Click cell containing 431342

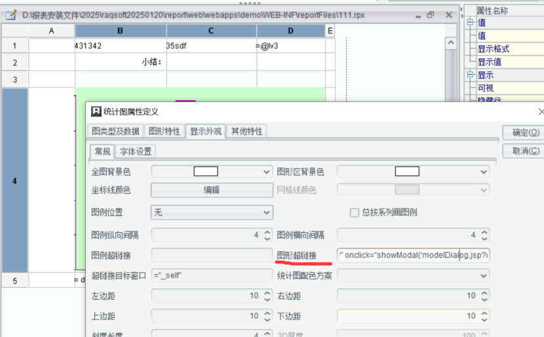click(121, 46)
